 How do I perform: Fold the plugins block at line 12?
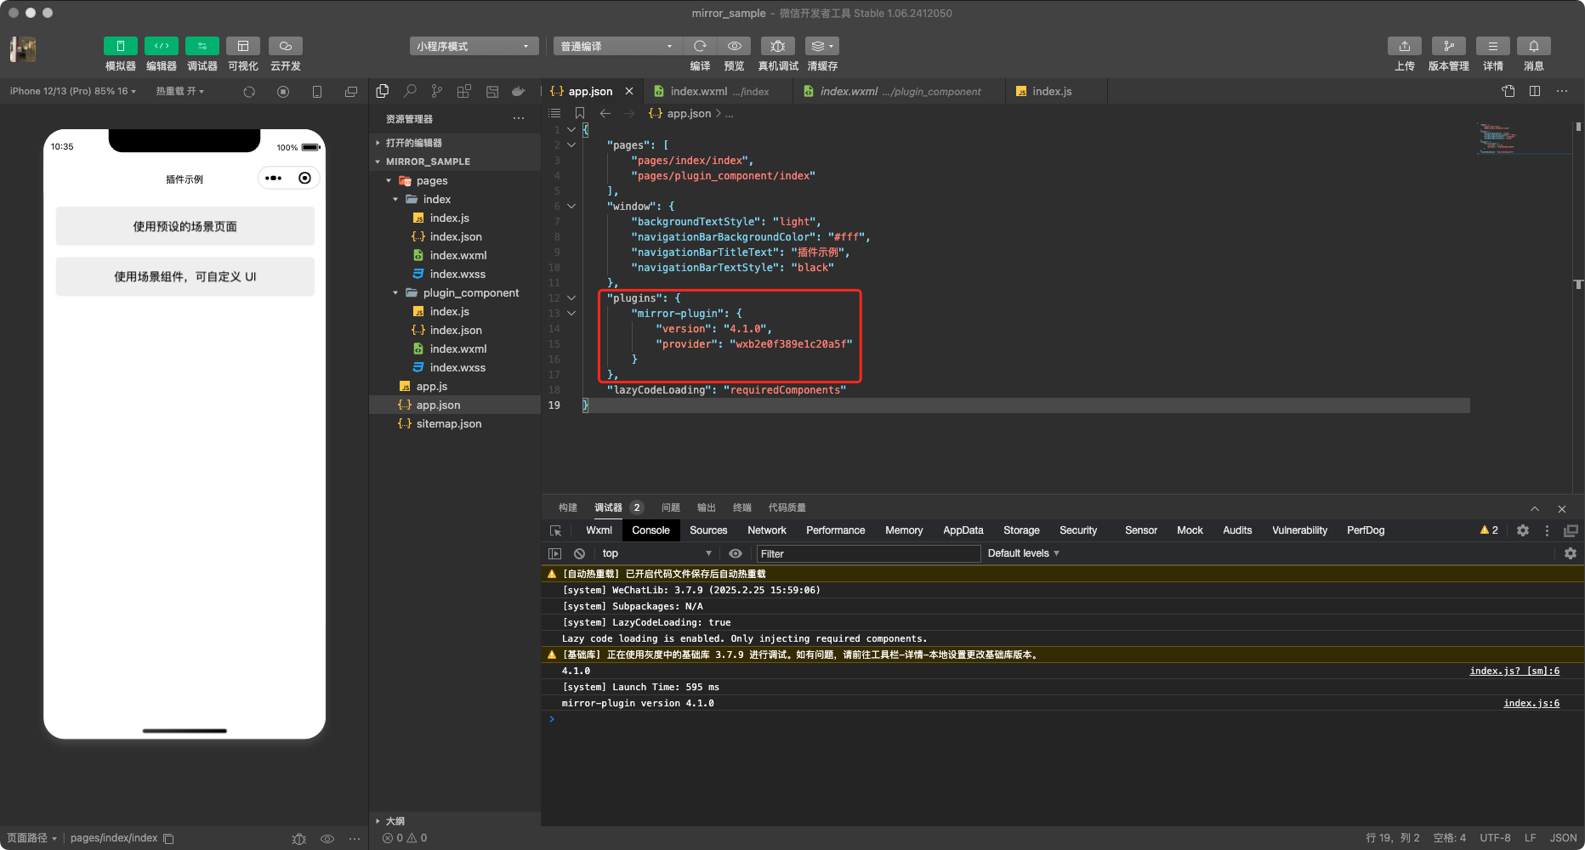click(571, 298)
